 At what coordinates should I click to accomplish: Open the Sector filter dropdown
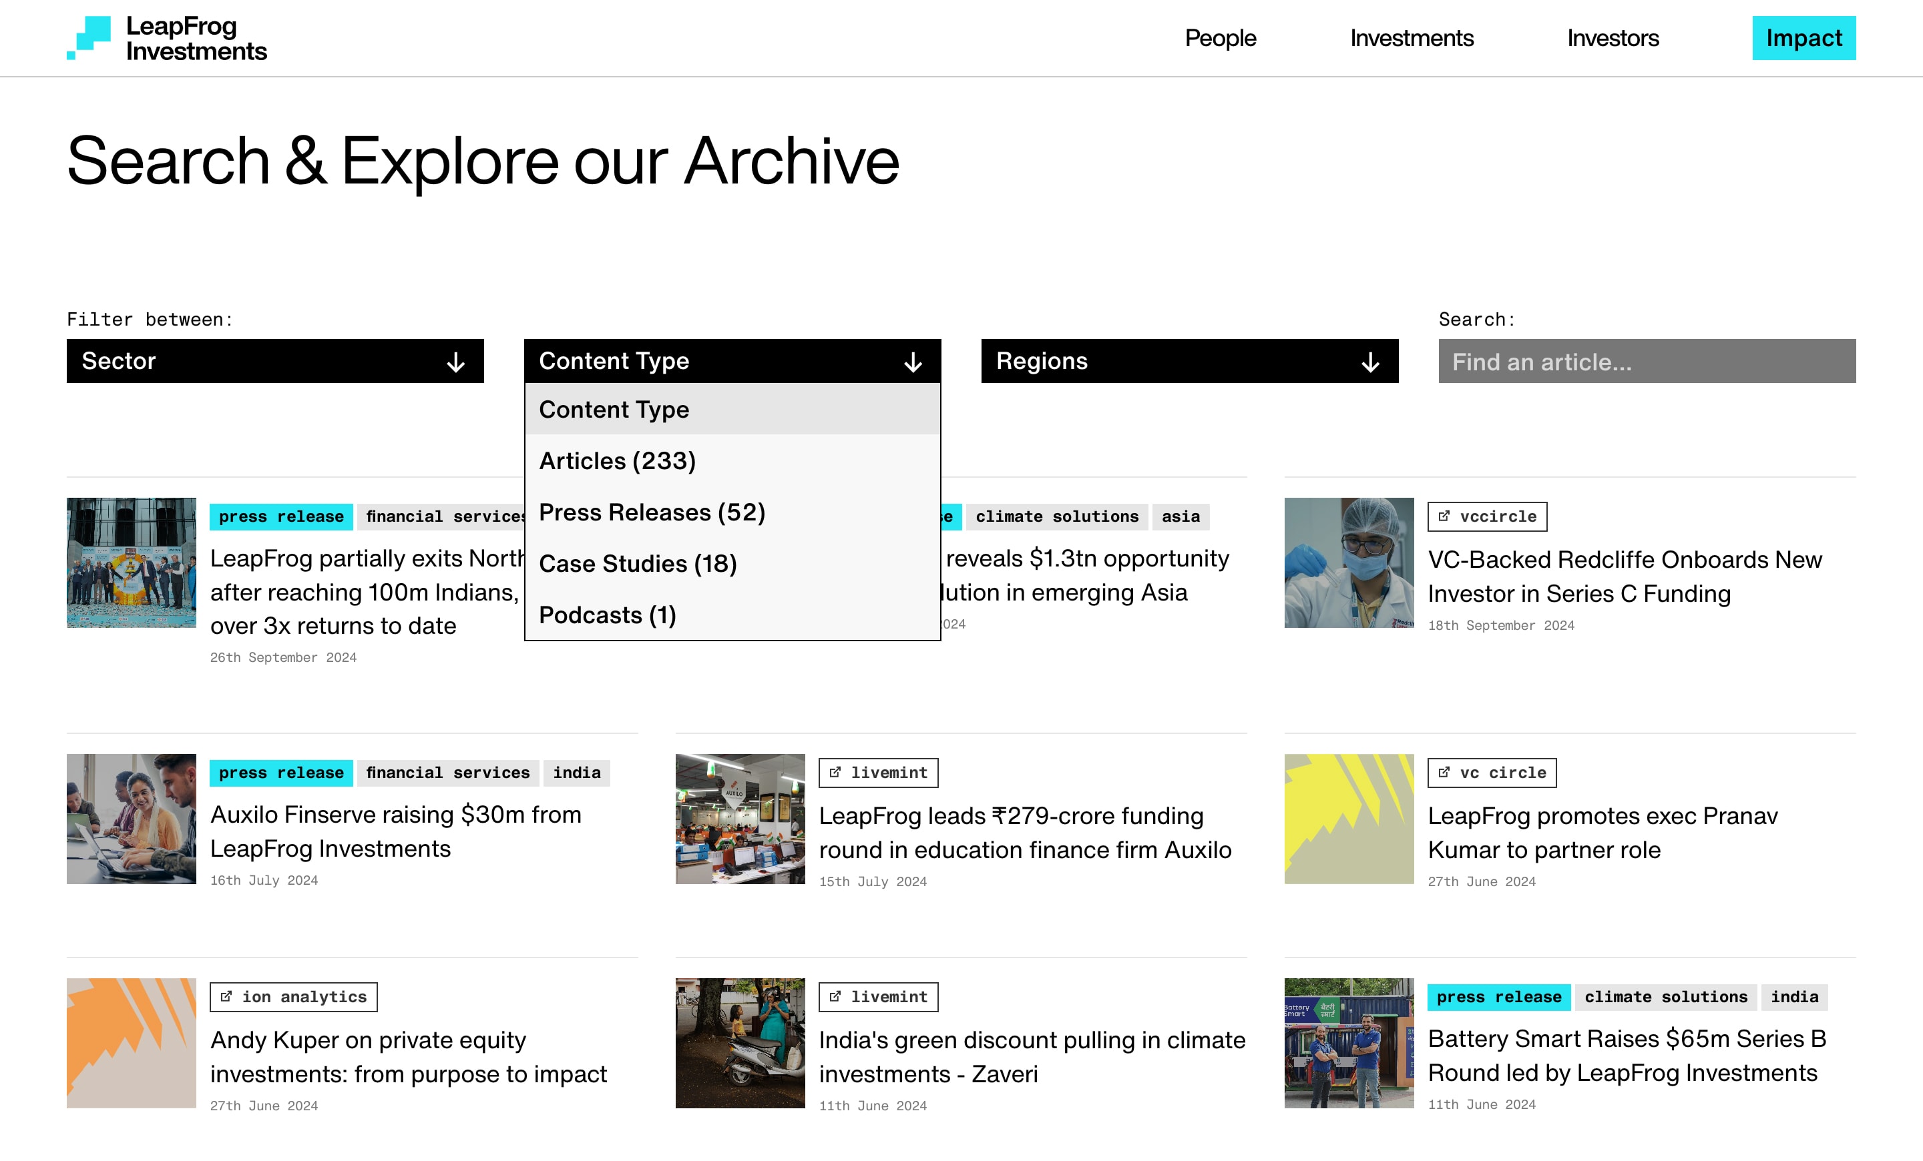274,361
